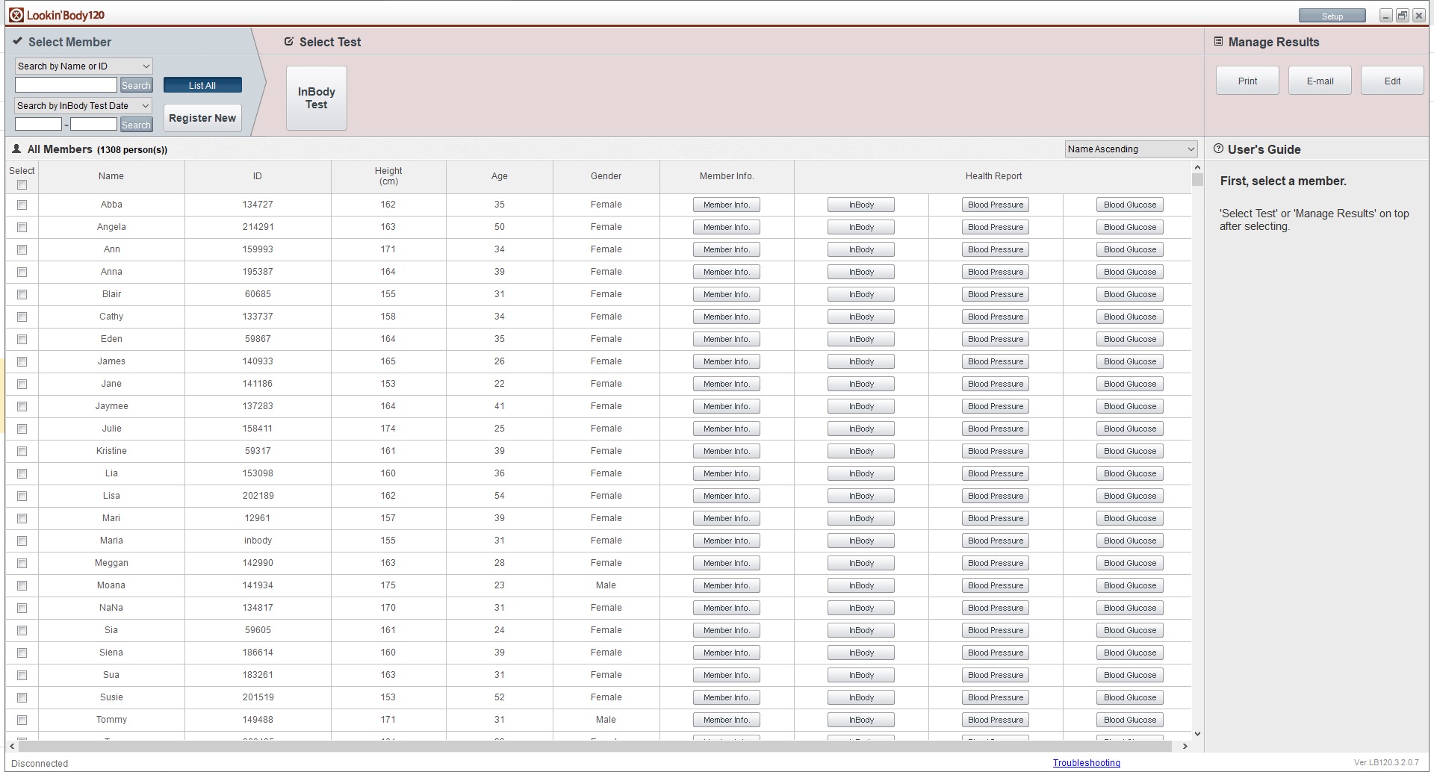
Task: Click the E-mail button in Manage Results
Action: point(1319,80)
